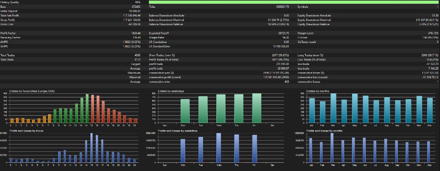Select the Equity Drawdown Absolute label
This screenshot has width=440, height=171.
[314, 16]
